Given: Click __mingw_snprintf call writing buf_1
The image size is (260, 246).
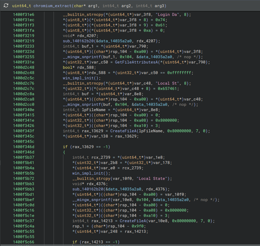Looking at the screenshot, I should click(x=82, y=57).
